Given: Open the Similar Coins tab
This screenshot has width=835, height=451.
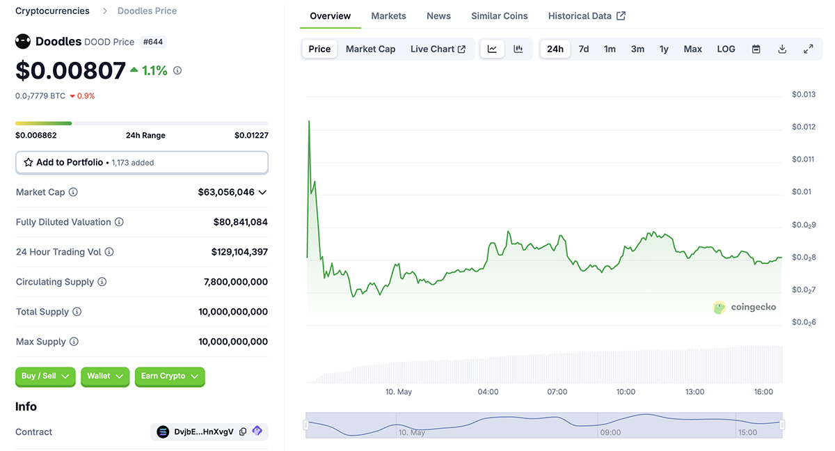Looking at the screenshot, I should tap(500, 15).
